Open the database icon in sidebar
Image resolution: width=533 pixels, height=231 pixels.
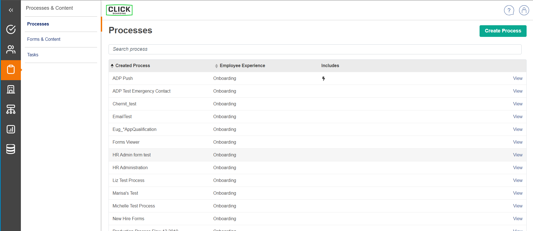tap(11, 149)
